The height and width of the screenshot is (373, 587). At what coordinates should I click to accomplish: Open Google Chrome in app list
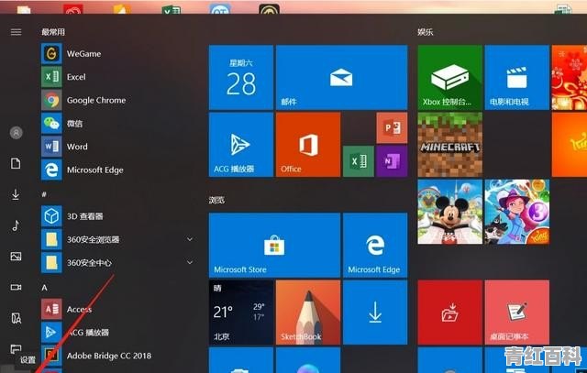click(x=116, y=100)
